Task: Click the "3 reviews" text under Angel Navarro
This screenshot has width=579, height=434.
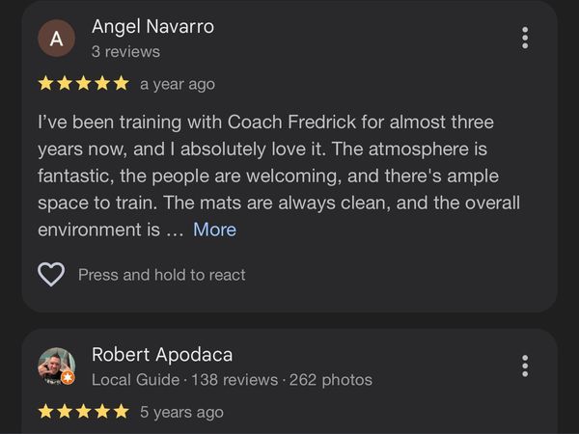Action: click(x=125, y=51)
